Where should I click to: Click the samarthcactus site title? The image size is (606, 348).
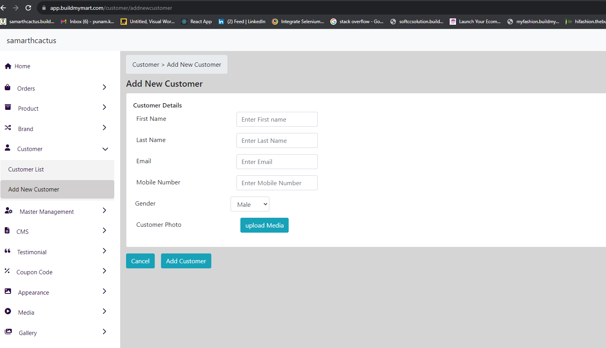(31, 40)
